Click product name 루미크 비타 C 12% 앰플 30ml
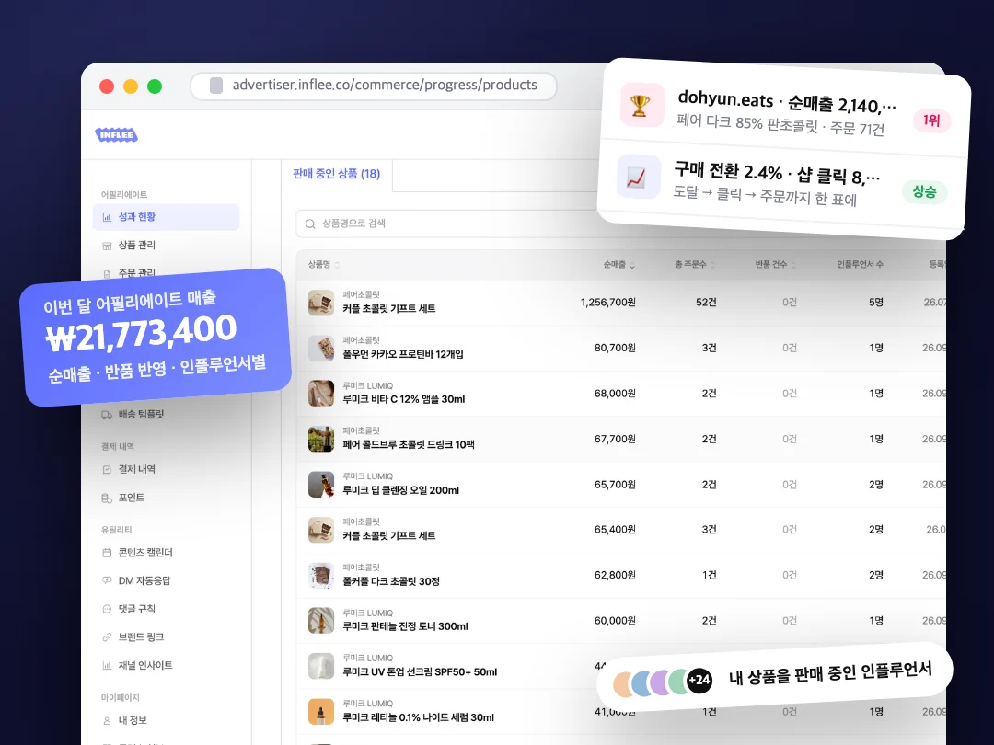994x745 pixels. pos(404,399)
